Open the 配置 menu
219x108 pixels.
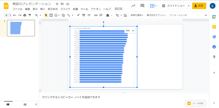[x=76, y=9]
